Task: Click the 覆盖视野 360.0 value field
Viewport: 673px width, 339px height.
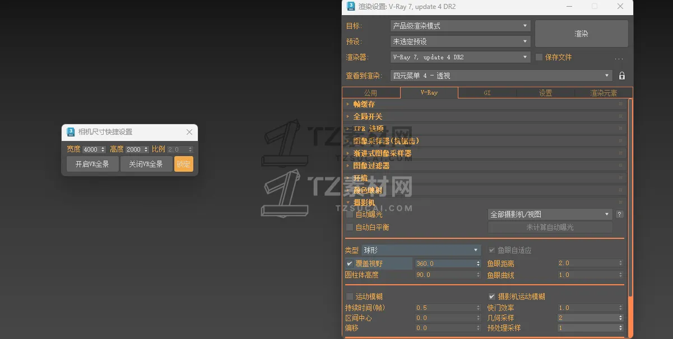Action: coord(445,263)
